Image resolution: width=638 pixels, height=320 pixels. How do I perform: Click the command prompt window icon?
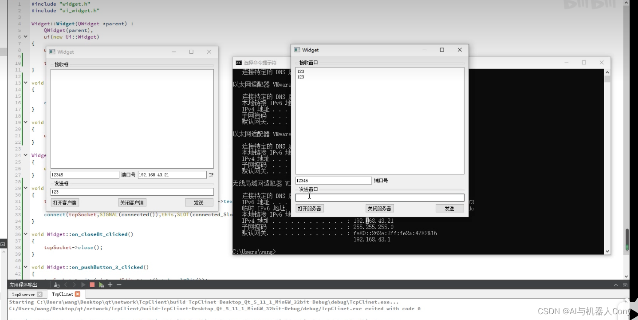click(239, 63)
